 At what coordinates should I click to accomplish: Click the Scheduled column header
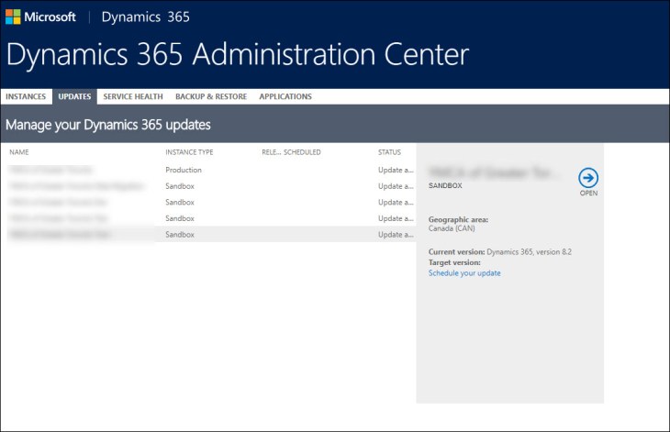tap(302, 152)
